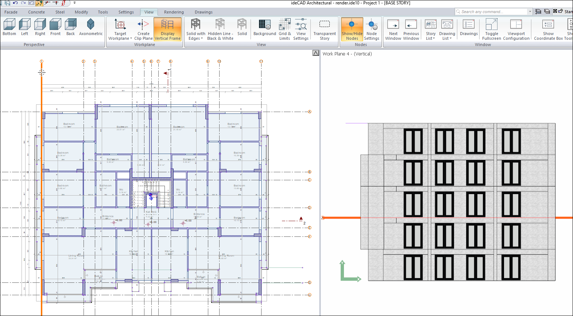Open View Settings
Screen dimensions: 573x316
pyautogui.click(x=301, y=29)
